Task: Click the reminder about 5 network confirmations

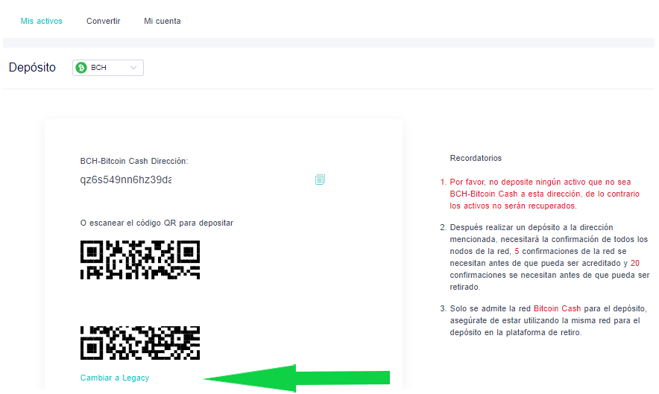Action: tap(549, 257)
